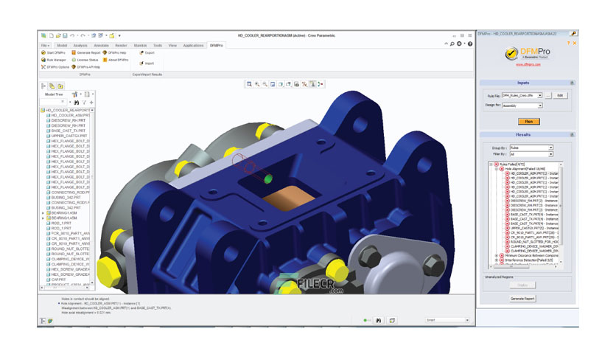Click the Model Tree vertical scrollbar

click(92, 197)
